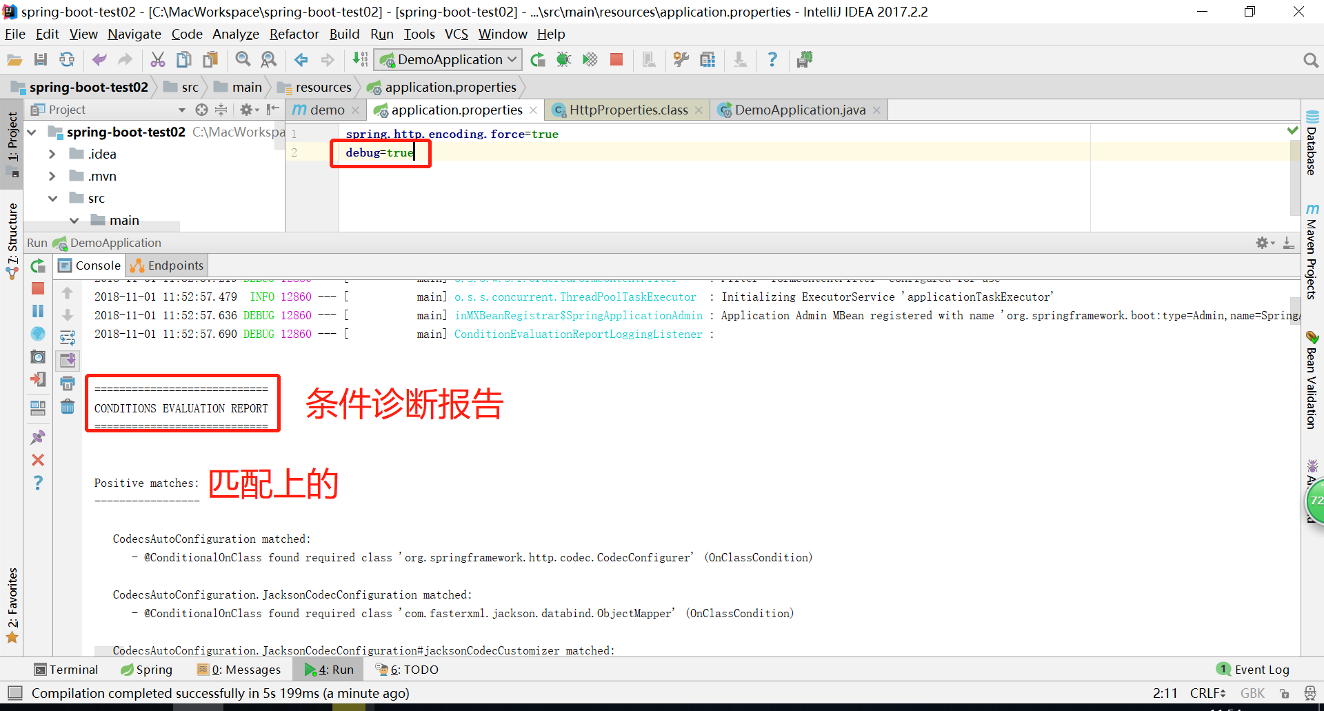Undo the last action via toolbar arrow

click(99, 60)
